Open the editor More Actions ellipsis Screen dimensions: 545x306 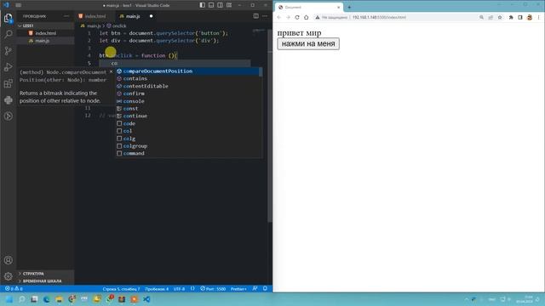coord(265,16)
